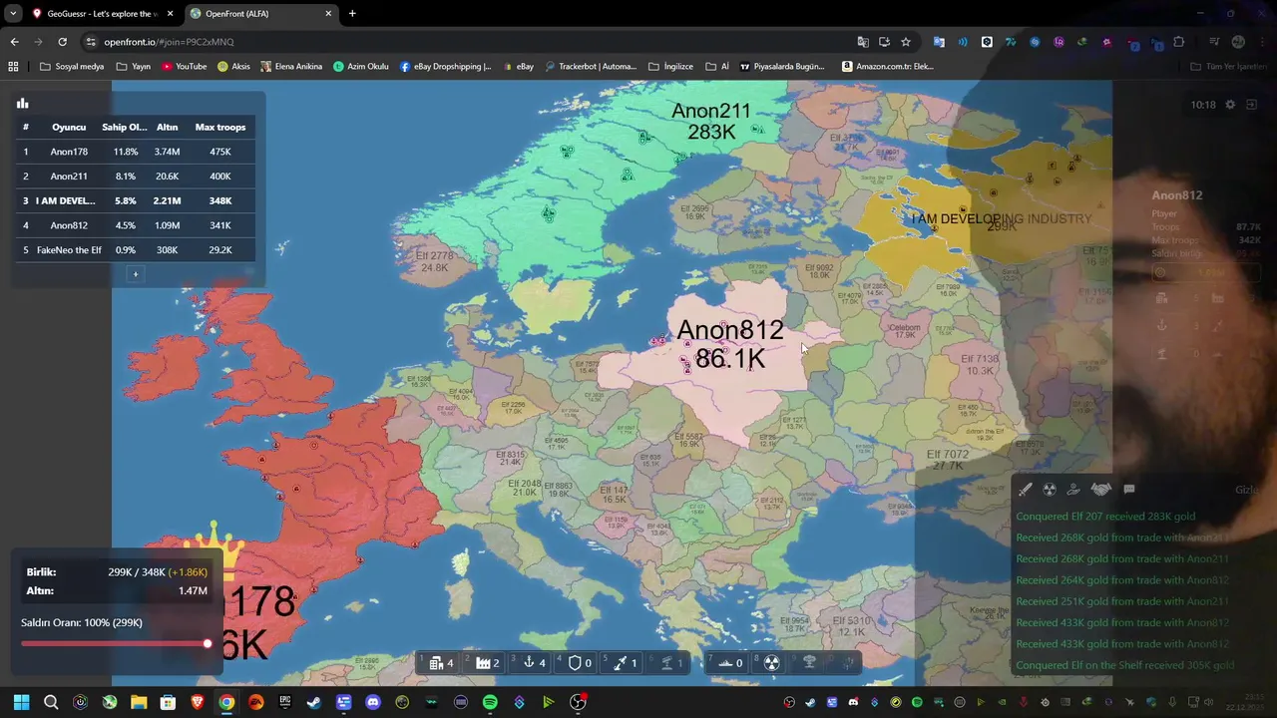Open Discord from the taskbar

tap(373, 702)
